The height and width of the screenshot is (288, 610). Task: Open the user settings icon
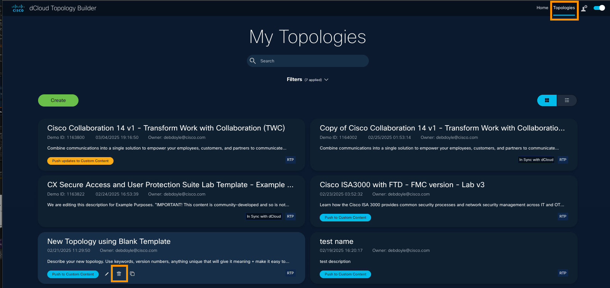(x=584, y=8)
